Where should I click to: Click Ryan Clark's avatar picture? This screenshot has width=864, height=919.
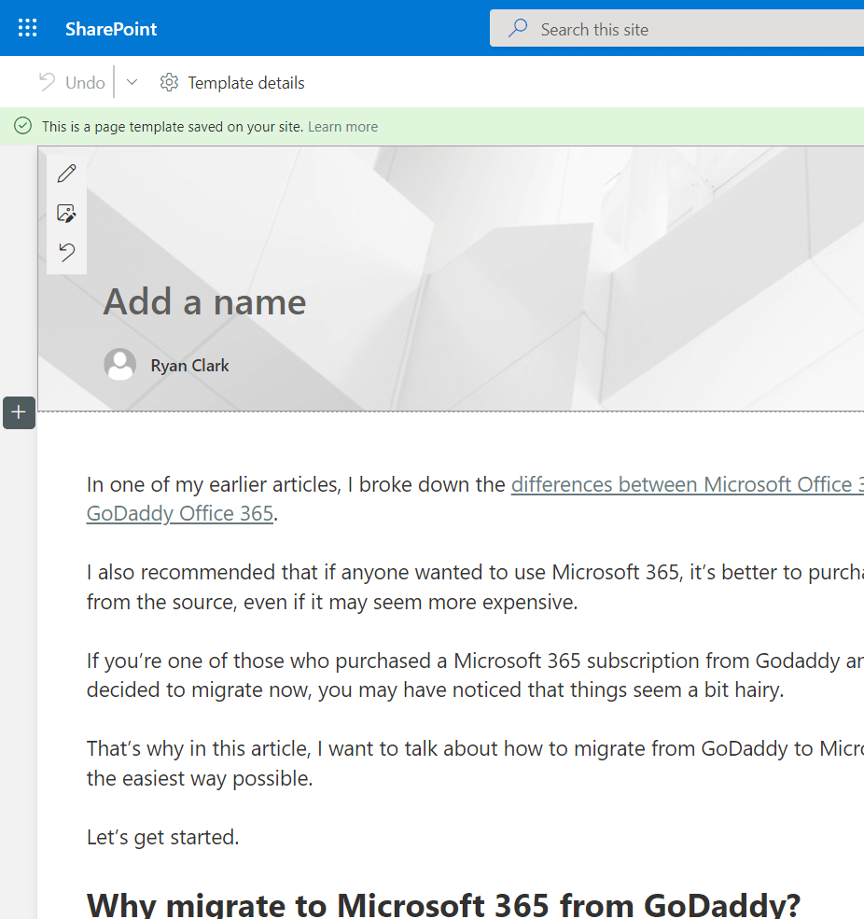coord(120,365)
